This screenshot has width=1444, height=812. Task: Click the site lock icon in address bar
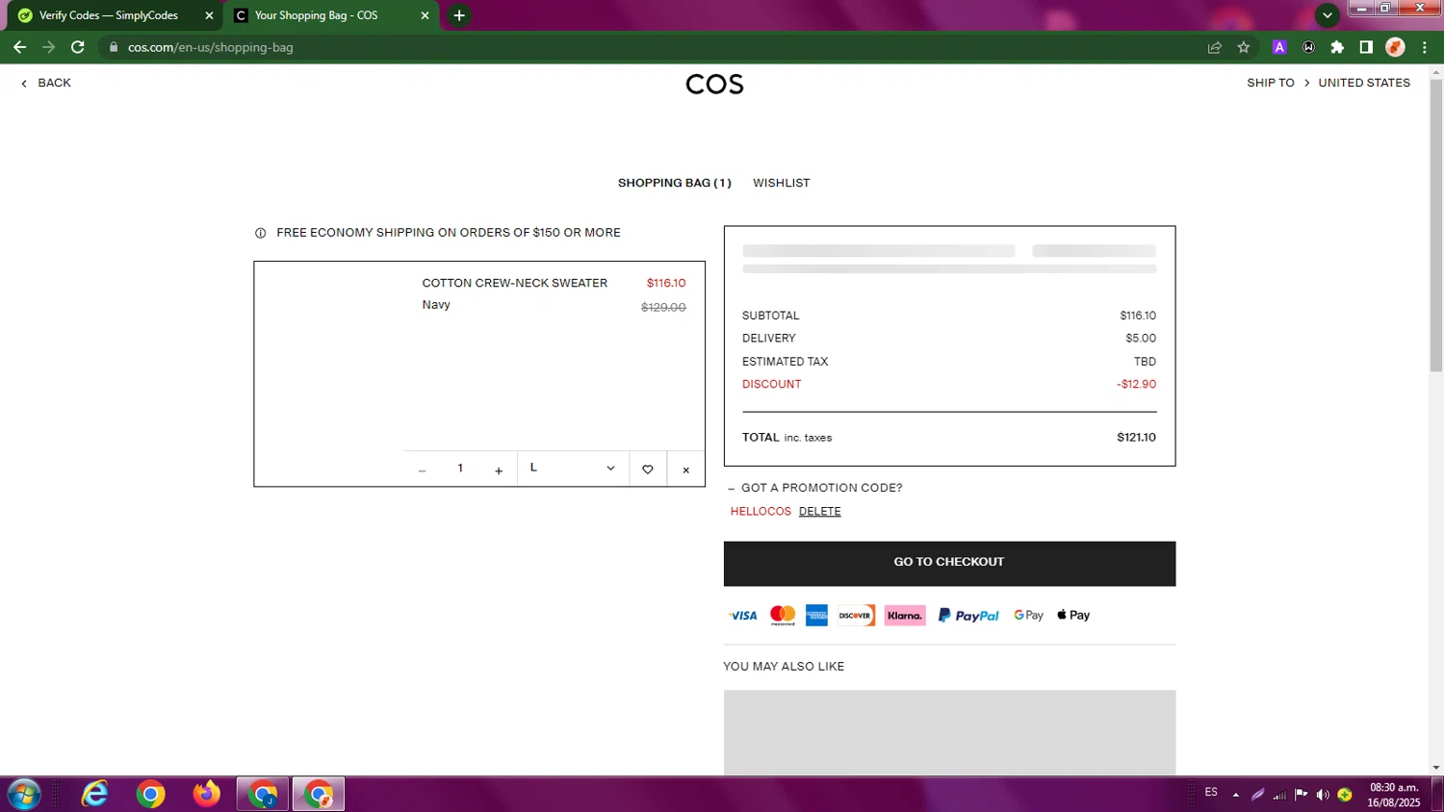tap(113, 47)
